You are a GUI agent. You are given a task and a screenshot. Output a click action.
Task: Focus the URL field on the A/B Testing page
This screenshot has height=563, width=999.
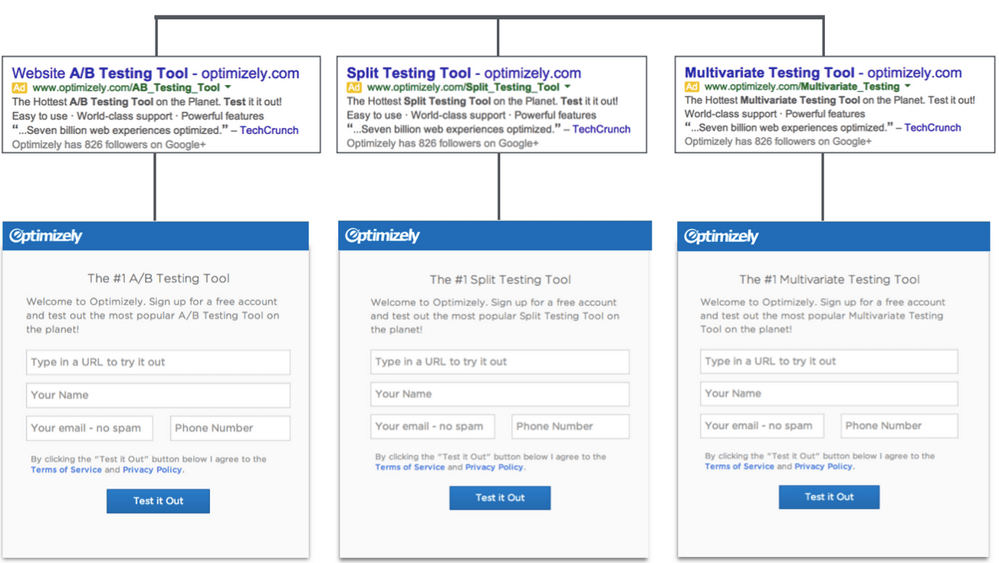(158, 362)
